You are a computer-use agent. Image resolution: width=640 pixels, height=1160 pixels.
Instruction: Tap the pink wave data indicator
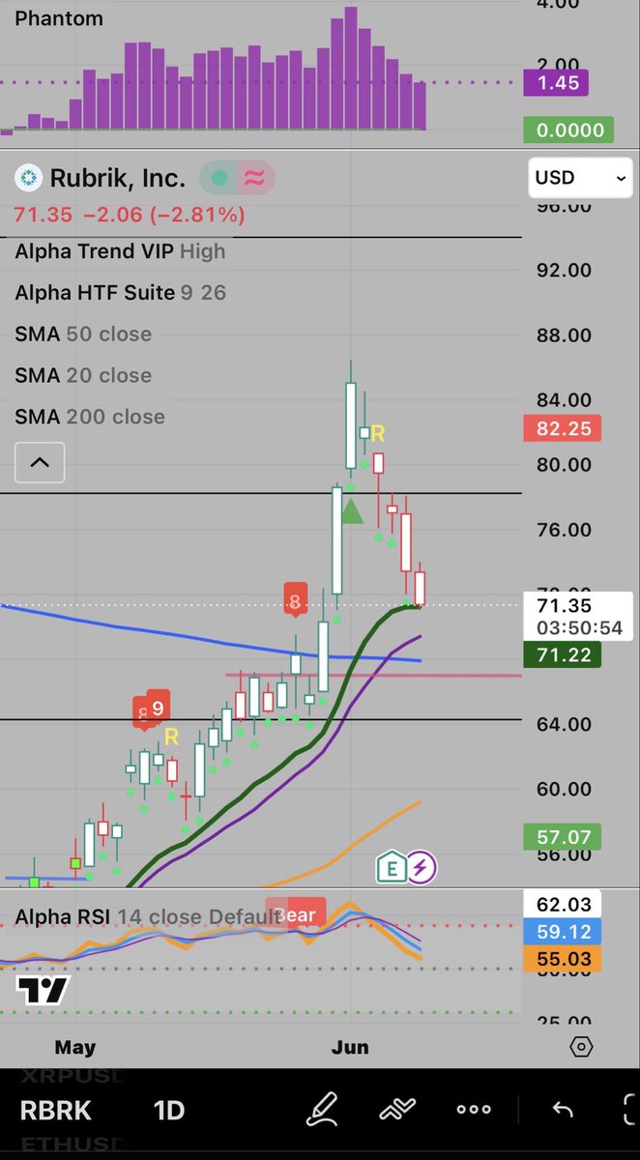[255, 178]
